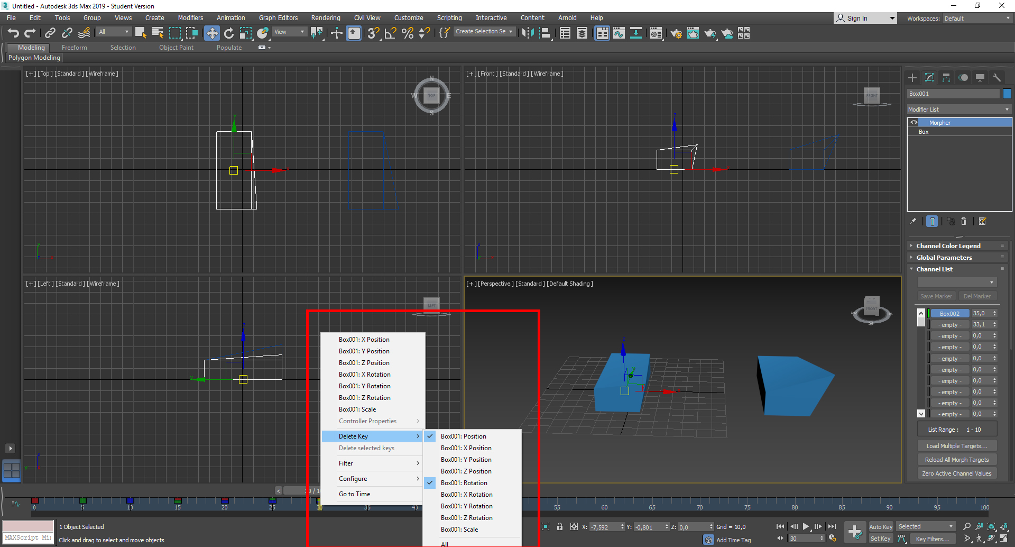This screenshot has width=1015, height=547.
Task: Open the Utilities wrench panel icon
Action: tap(996, 78)
